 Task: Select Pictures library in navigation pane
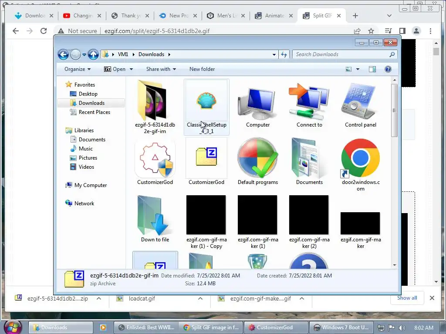click(x=88, y=157)
